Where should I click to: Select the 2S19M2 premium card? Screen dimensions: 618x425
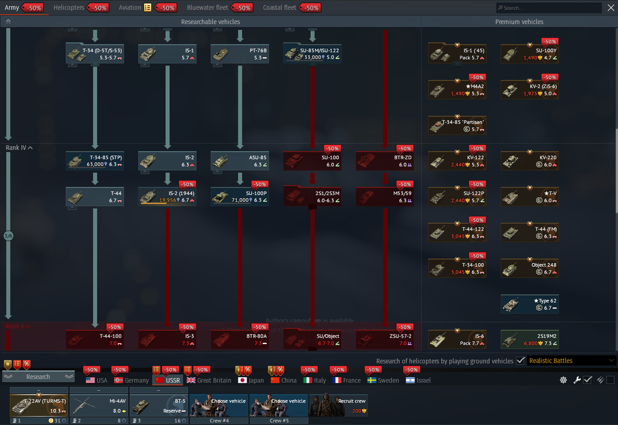(530, 339)
